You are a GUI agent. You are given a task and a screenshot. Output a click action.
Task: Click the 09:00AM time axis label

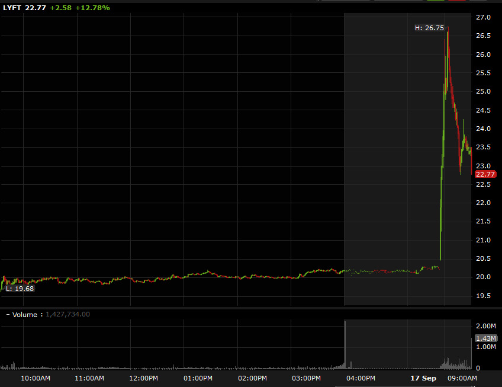pyautogui.click(x=462, y=378)
